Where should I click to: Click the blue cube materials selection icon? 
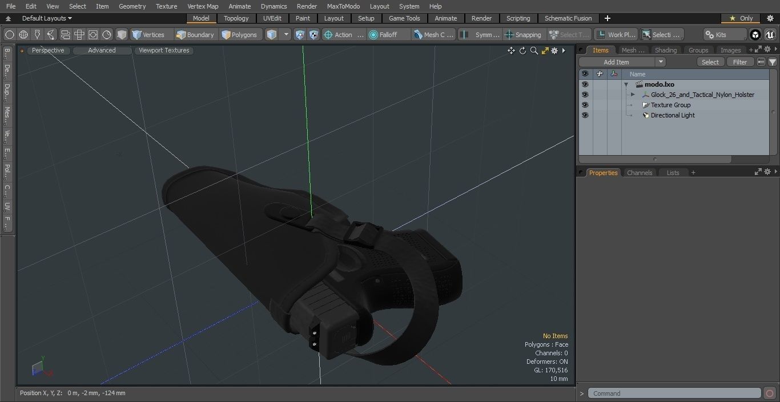[x=272, y=35]
